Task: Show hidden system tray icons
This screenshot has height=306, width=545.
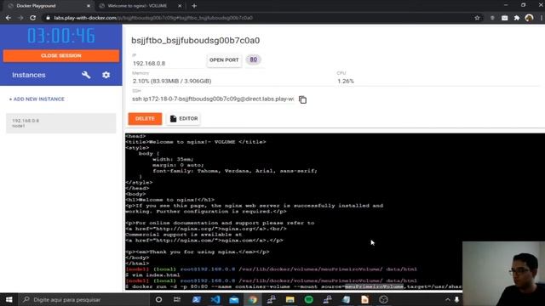Action: [x=448, y=299]
